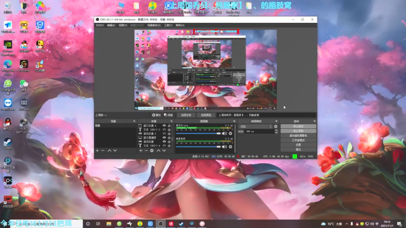The height and width of the screenshot is (228, 406).
Task: Remove the selected source with the minus icon
Action: (x=146, y=150)
